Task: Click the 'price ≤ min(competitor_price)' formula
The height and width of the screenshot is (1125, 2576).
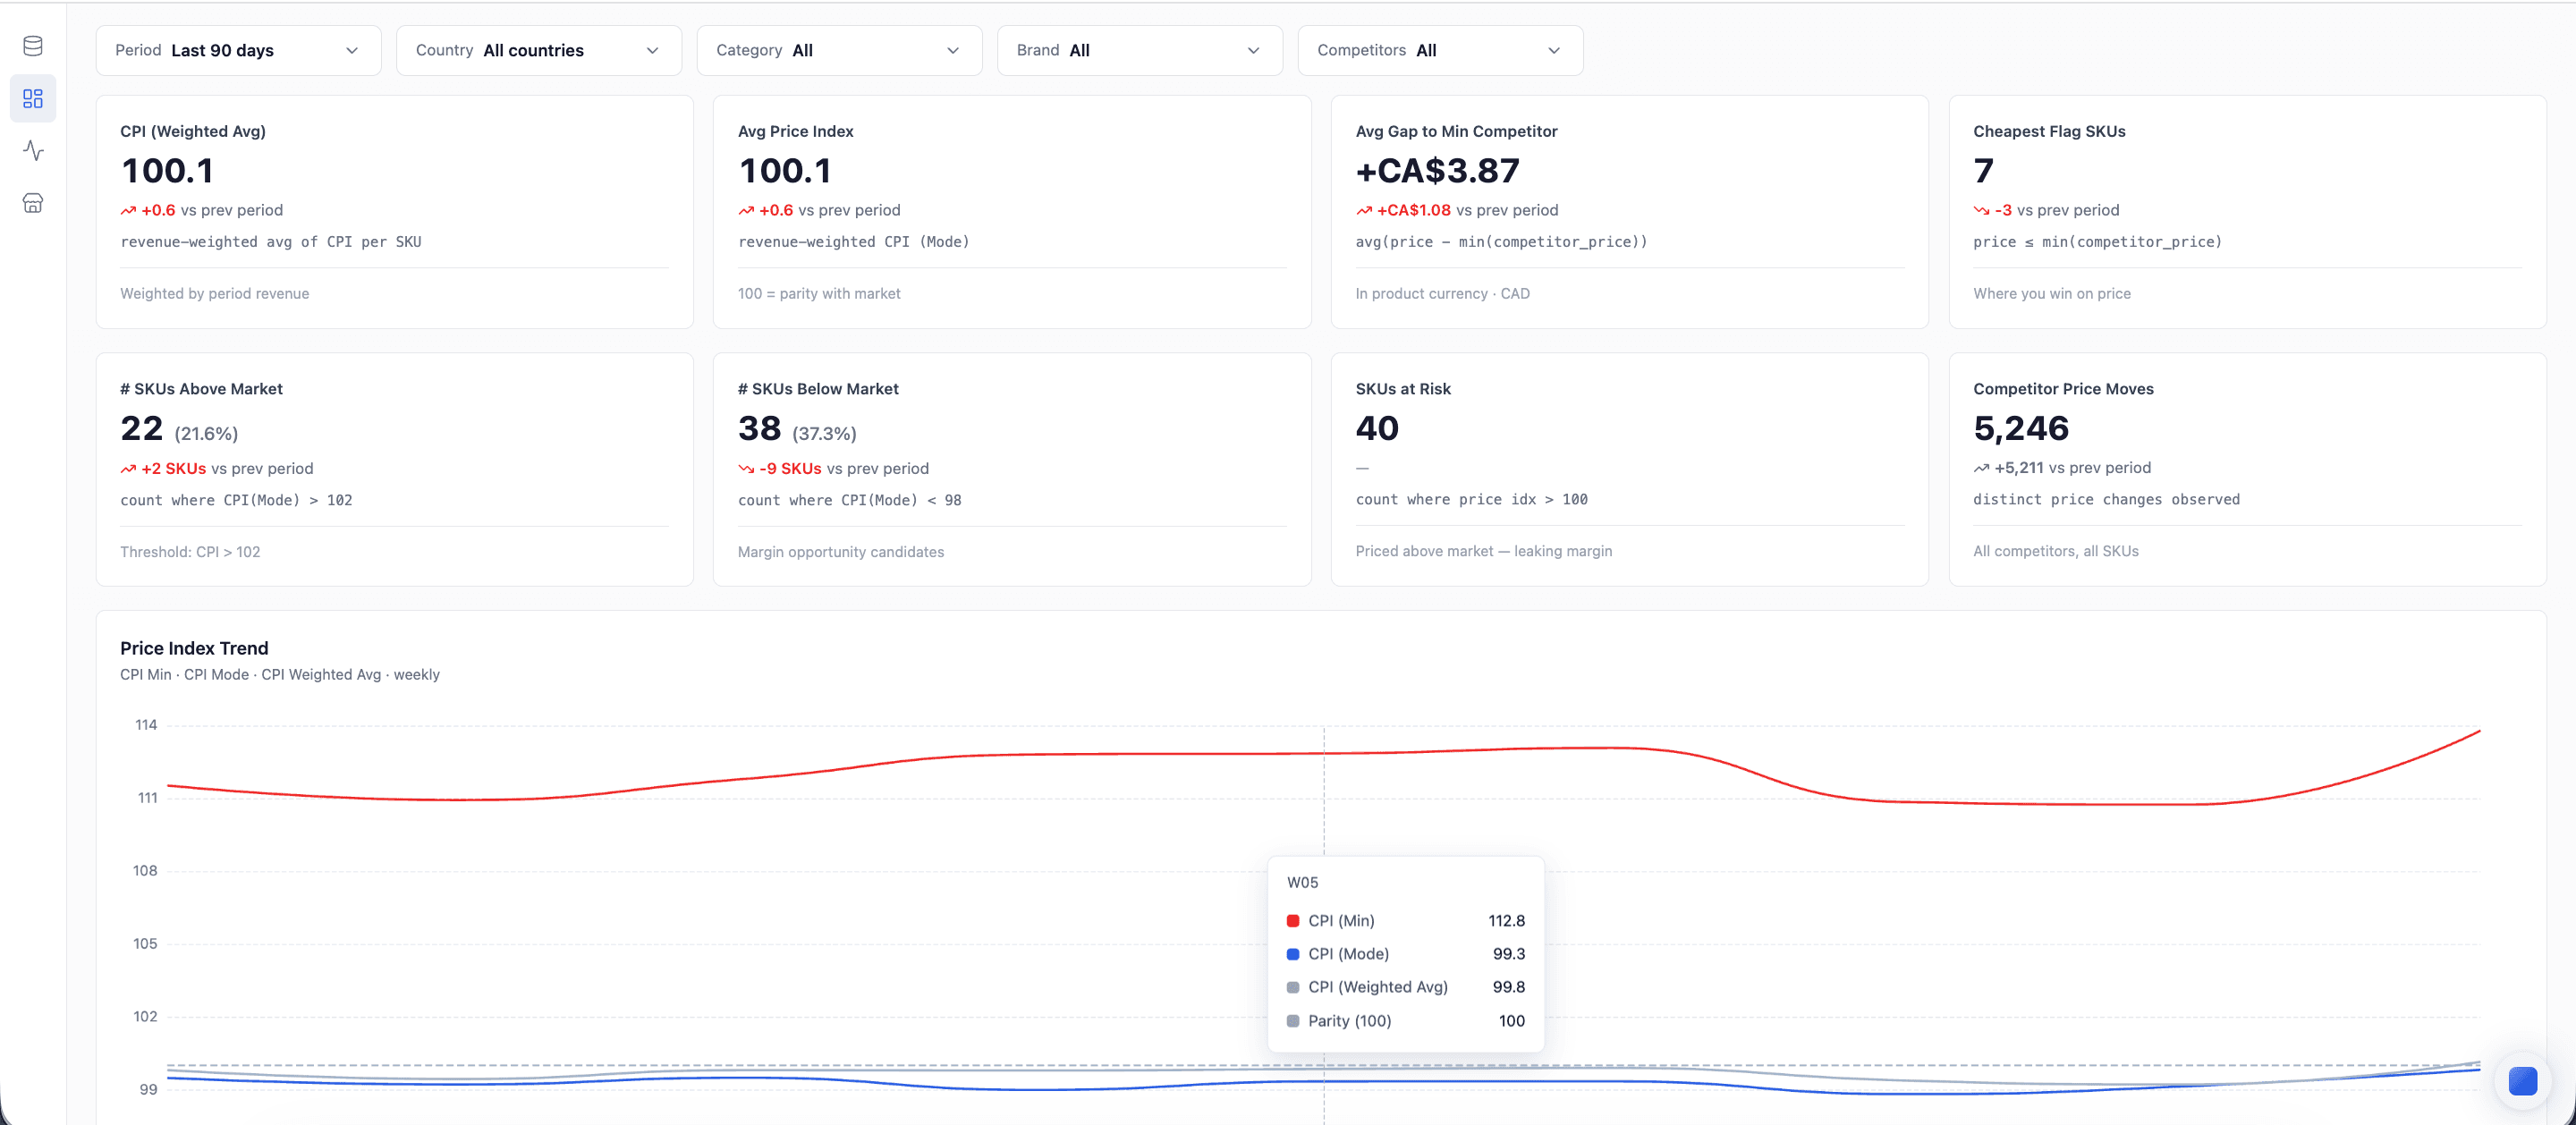Action: (2097, 242)
